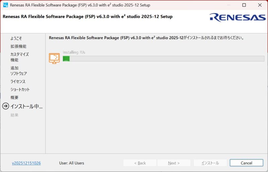Screen dimensions: 268x172
Task: Go to the カスタマイズ機能 step
Action: point(19,57)
